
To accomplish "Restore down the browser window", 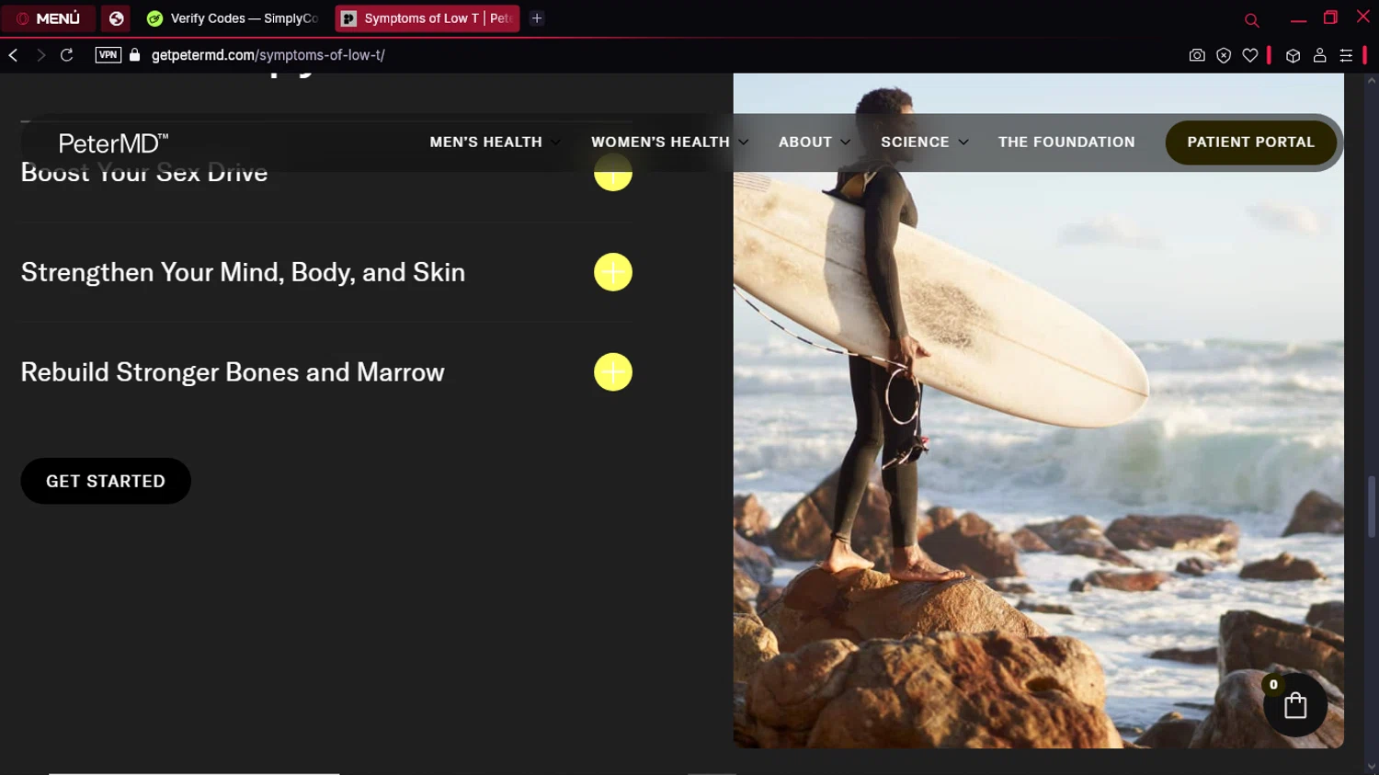I will [x=1330, y=17].
